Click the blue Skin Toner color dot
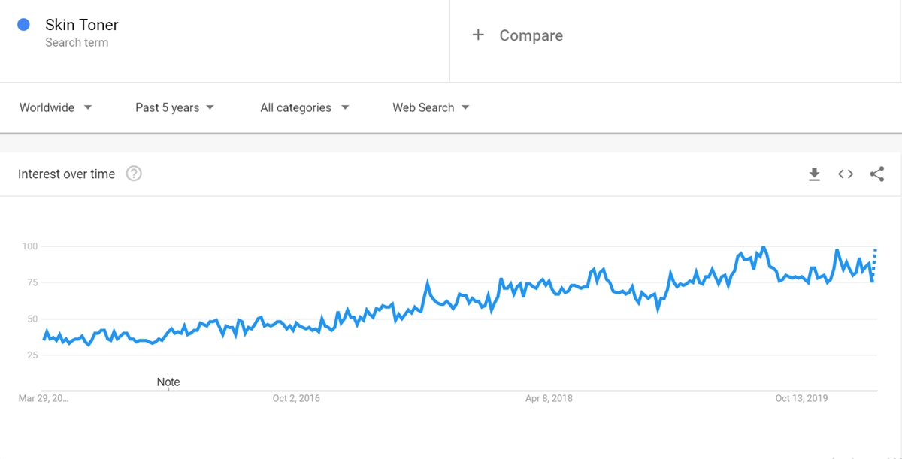 tap(23, 25)
